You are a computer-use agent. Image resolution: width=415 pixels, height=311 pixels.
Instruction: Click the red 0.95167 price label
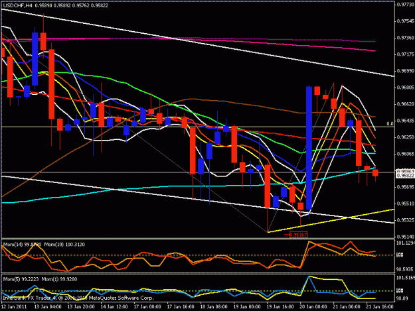(x=299, y=234)
